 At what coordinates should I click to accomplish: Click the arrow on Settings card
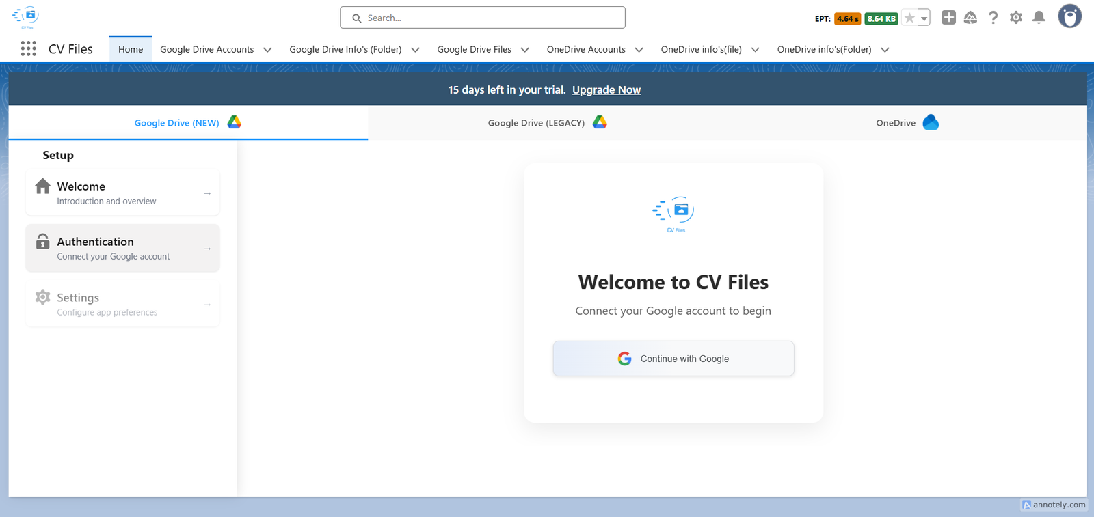(207, 305)
